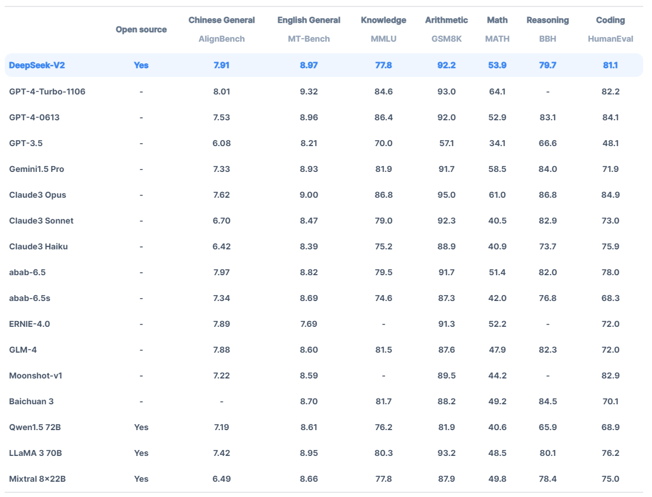Click DeepSeek-V2's HumanEval score "81.1"
The height and width of the screenshot is (497, 652).
(610, 65)
